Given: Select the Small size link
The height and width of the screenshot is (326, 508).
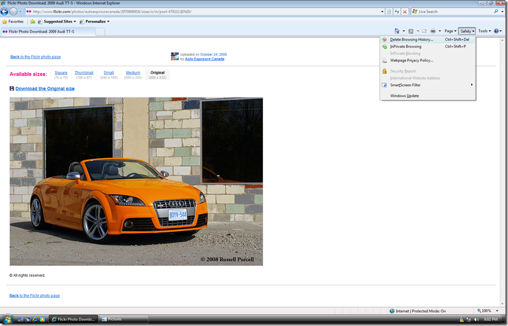Looking at the screenshot, I should [x=109, y=73].
